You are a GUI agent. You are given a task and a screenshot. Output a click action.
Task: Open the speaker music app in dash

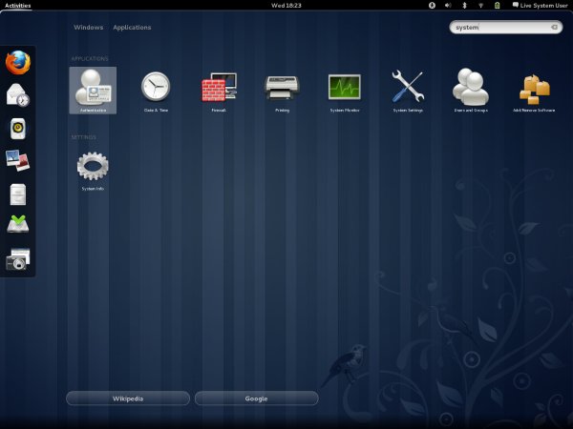coord(18,128)
